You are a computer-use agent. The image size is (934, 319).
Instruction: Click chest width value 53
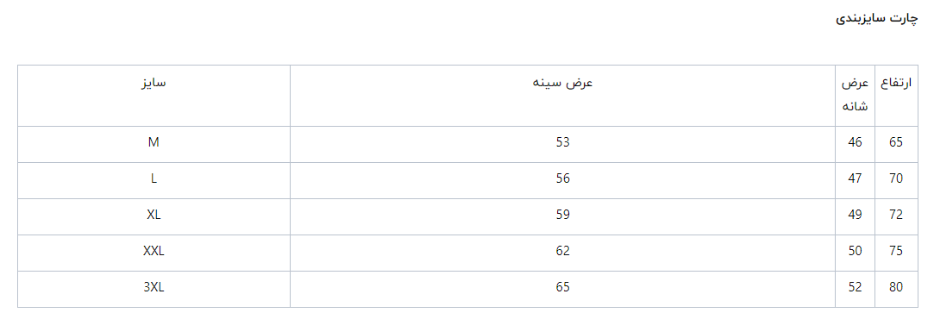point(563,143)
